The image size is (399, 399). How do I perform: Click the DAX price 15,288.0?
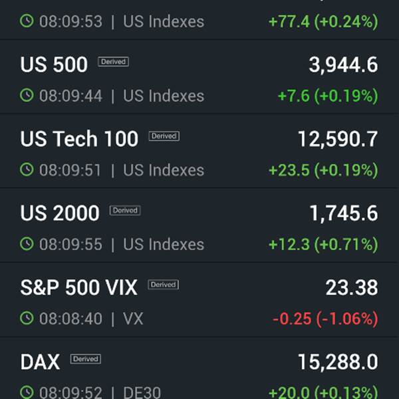(x=338, y=362)
